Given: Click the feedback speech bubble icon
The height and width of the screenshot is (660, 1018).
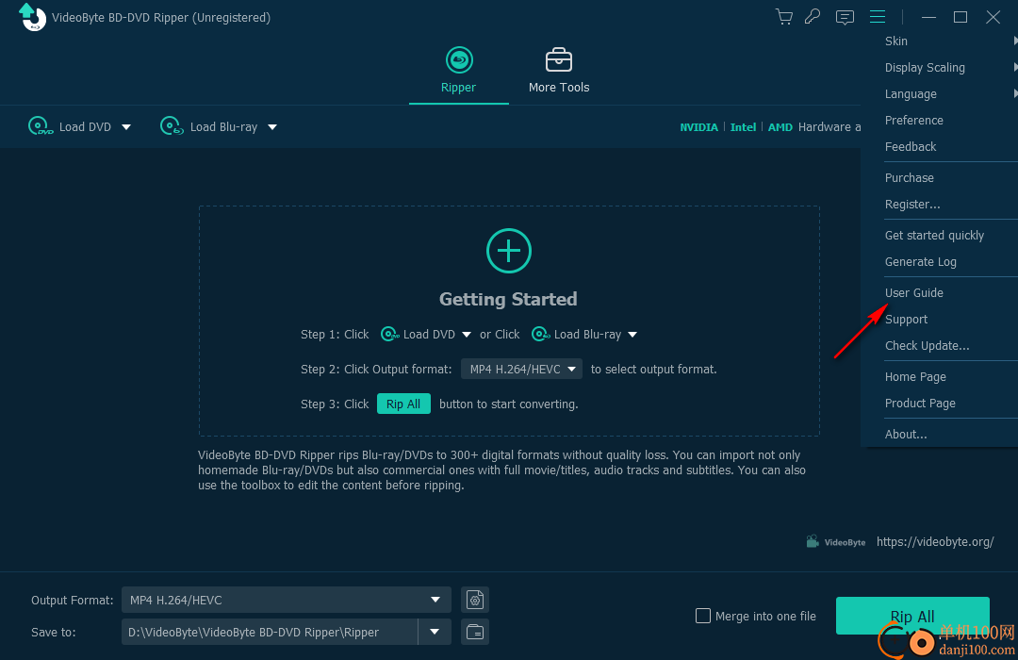Looking at the screenshot, I should point(845,17).
